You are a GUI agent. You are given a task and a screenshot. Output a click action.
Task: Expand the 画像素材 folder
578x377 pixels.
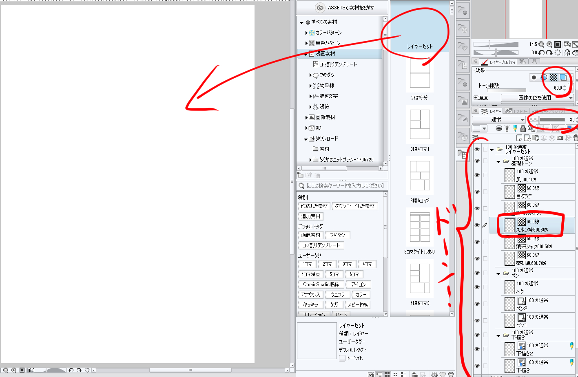click(x=306, y=117)
